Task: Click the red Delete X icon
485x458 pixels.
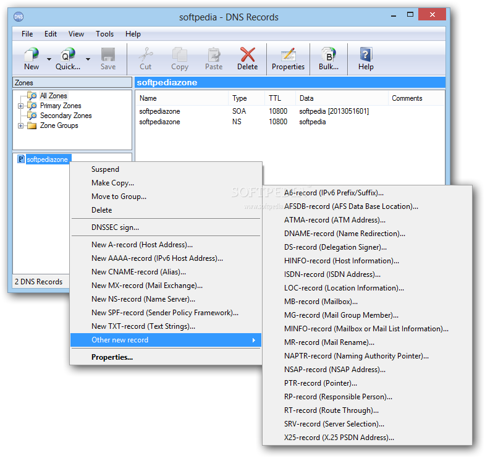Action: click(x=248, y=54)
